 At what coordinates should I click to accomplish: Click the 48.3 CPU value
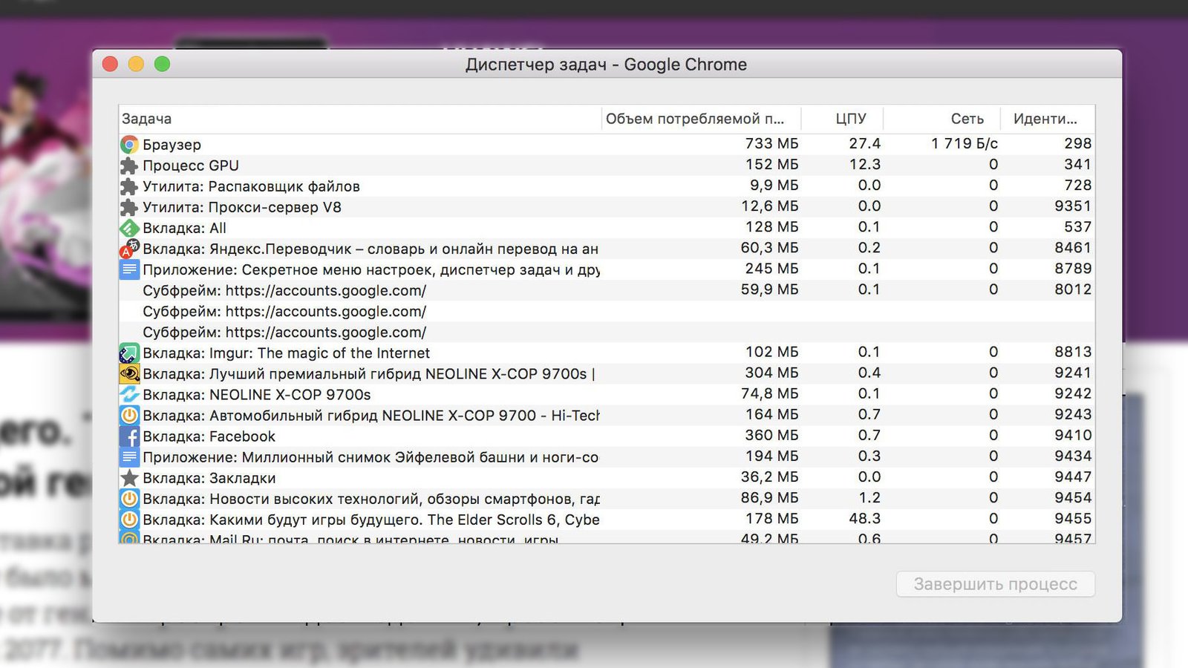[865, 518]
